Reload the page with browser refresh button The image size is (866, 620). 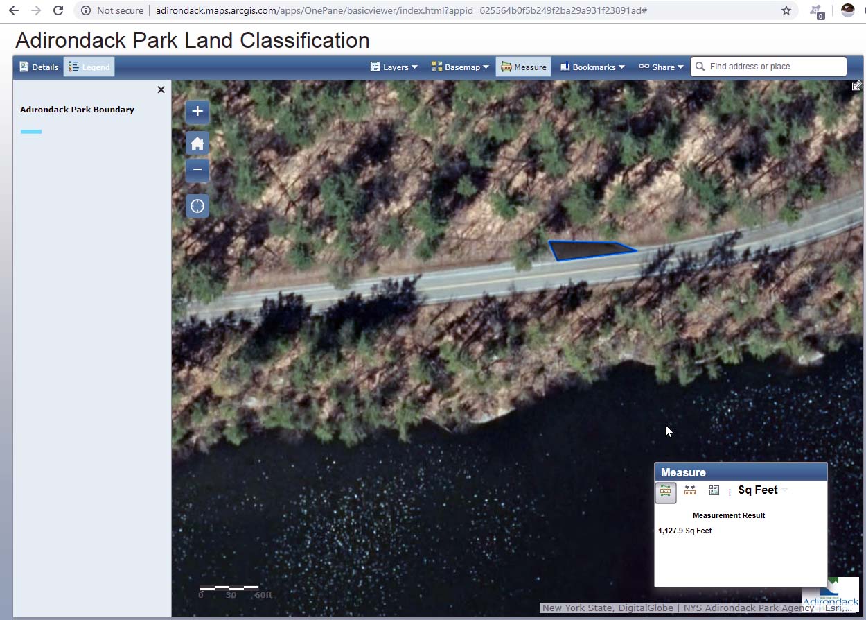pyautogui.click(x=58, y=10)
